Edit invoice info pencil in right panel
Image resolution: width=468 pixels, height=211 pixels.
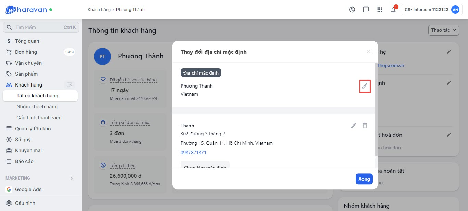click(x=449, y=135)
